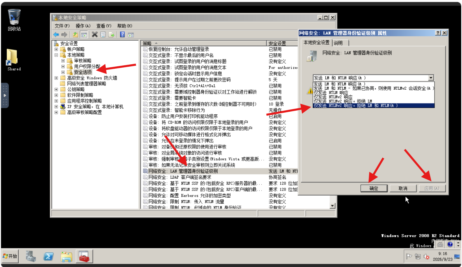The height and width of the screenshot is (267, 462).
Task: Collapse the 本地策略 tree node
Action: tap(56, 55)
